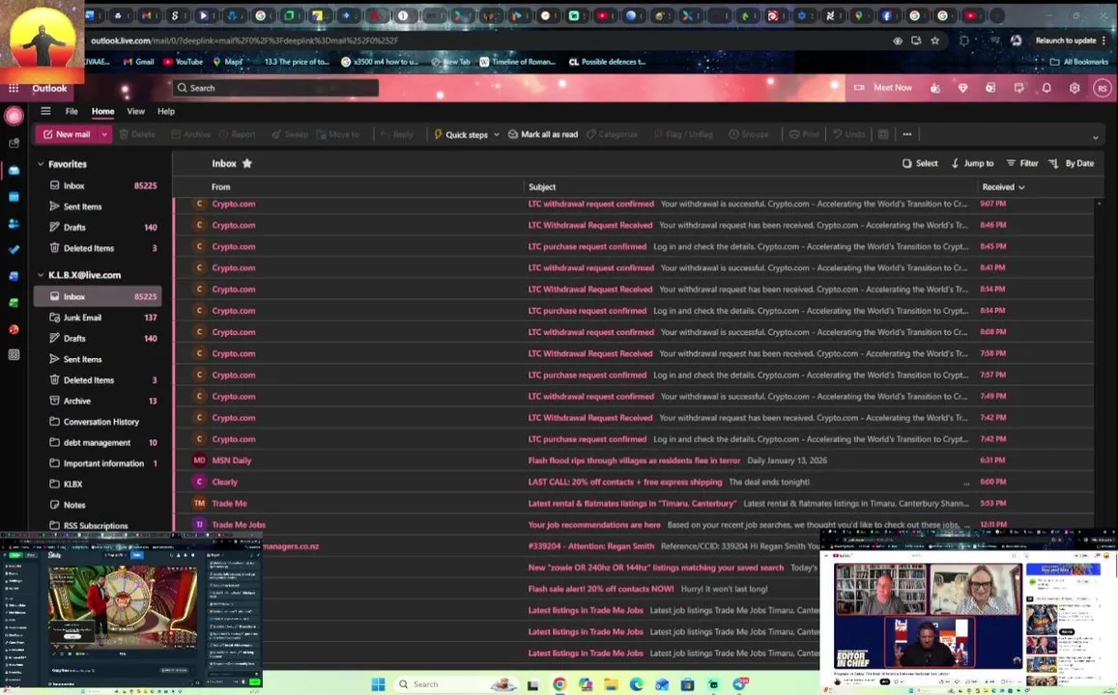The image size is (1118, 695).
Task: Open the Excel app in the rail
Action: 14,303
